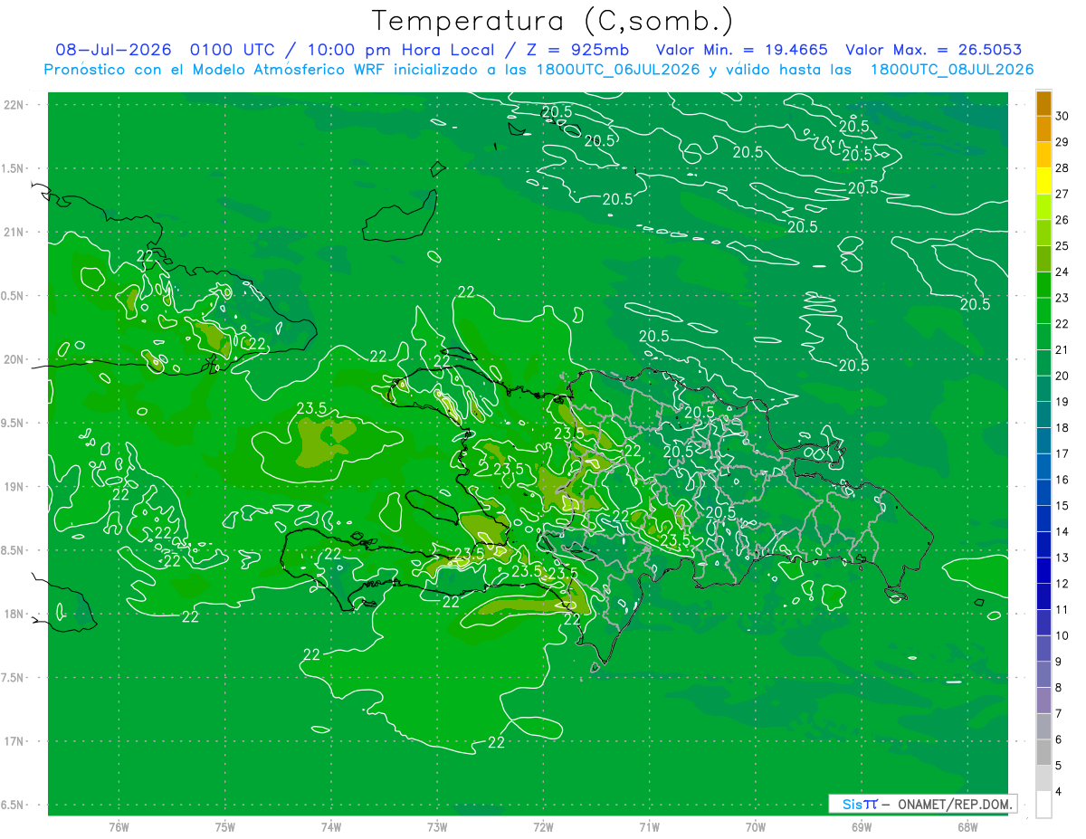Select valid-until time "1800UTC_08JUL2026"
1086x839 pixels.
coord(951,70)
